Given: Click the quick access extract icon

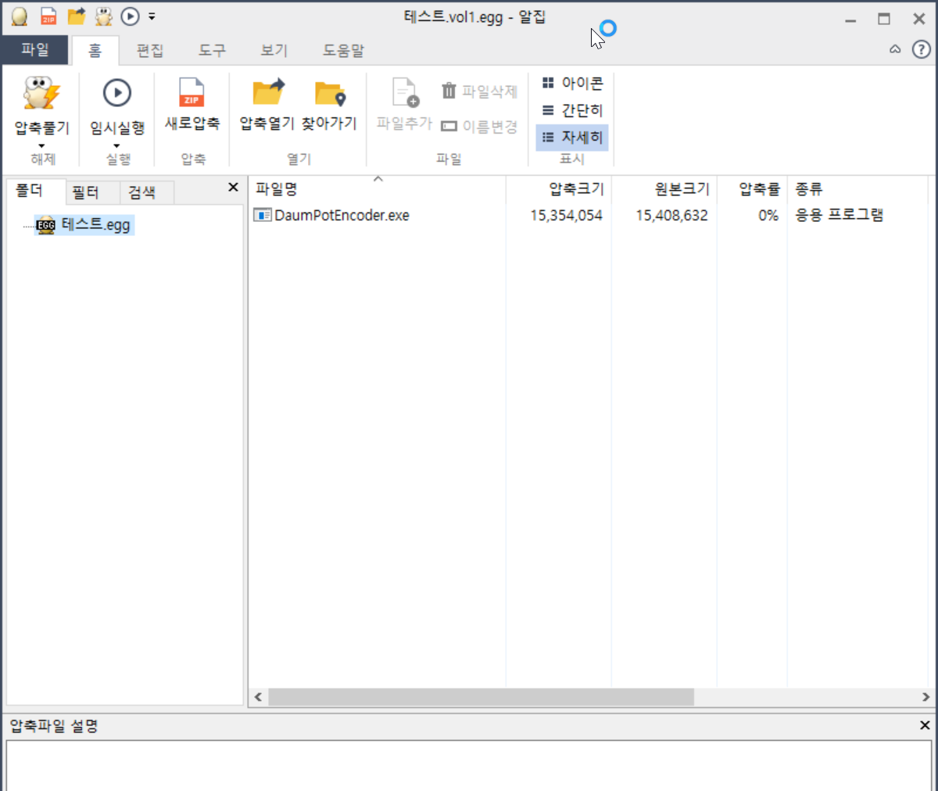Looking at the screenshot, I should [x=103, y=16].
